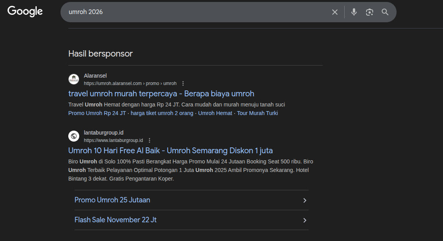Expand the Promo Umroh 25 Jutaan chevron
The height and width of the screenshot is (241, 443).
click(x=305, y=200)
